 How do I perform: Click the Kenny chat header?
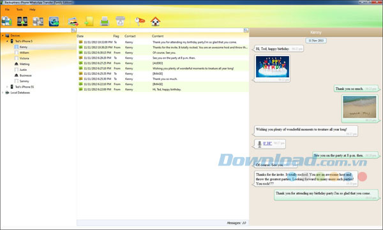(316, 32)
